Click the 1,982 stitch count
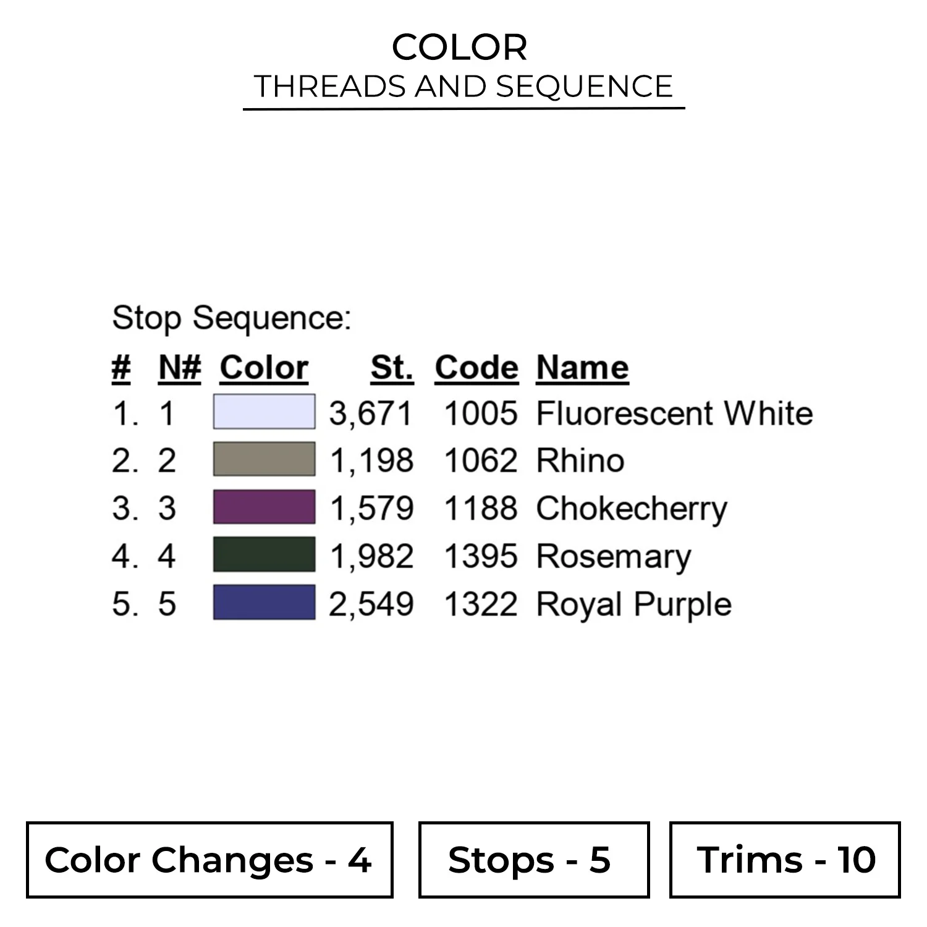 [x=371, y=556]
